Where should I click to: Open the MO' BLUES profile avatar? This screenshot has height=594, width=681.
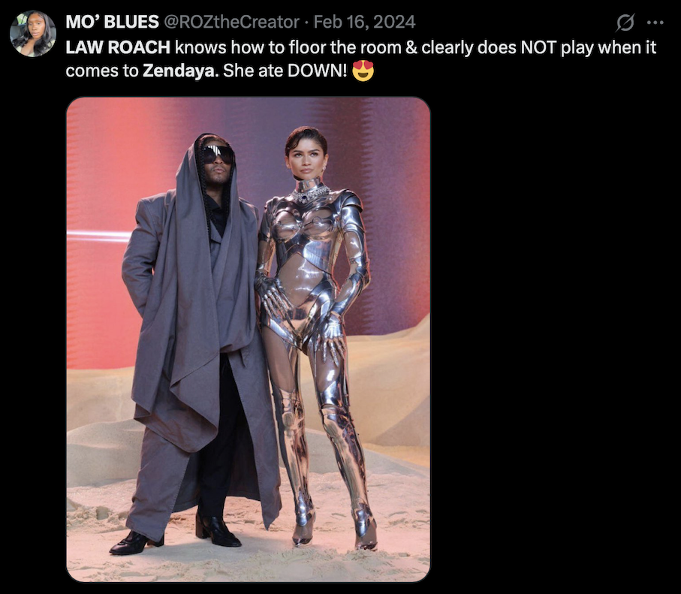coord(33,34)
